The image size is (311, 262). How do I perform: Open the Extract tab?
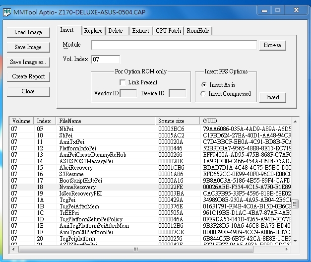140,31
